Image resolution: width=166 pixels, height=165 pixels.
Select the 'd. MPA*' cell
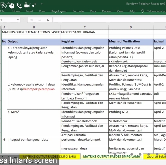pos(34,123)
